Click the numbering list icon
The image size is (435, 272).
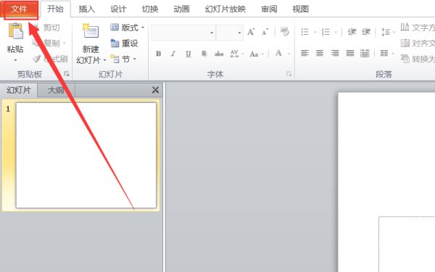click(x=326, y=32)
